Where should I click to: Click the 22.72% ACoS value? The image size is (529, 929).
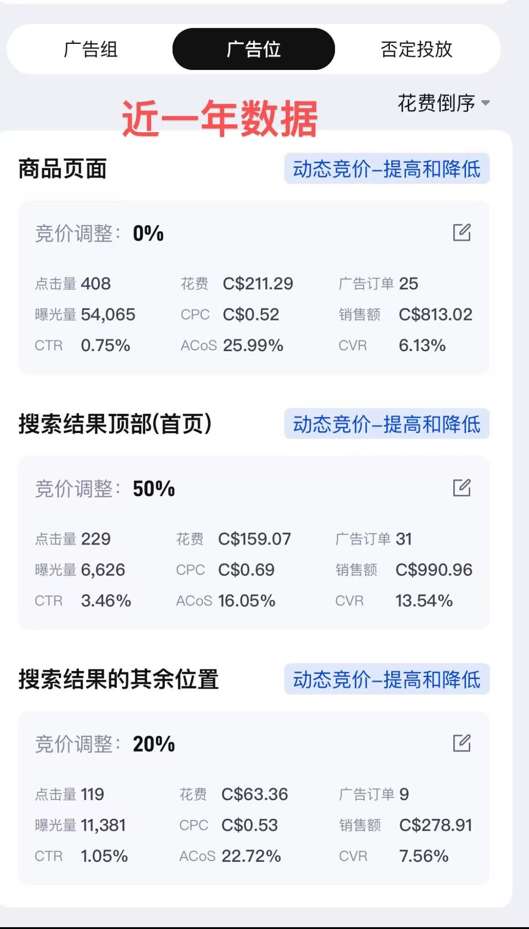(x=251, y=856)
